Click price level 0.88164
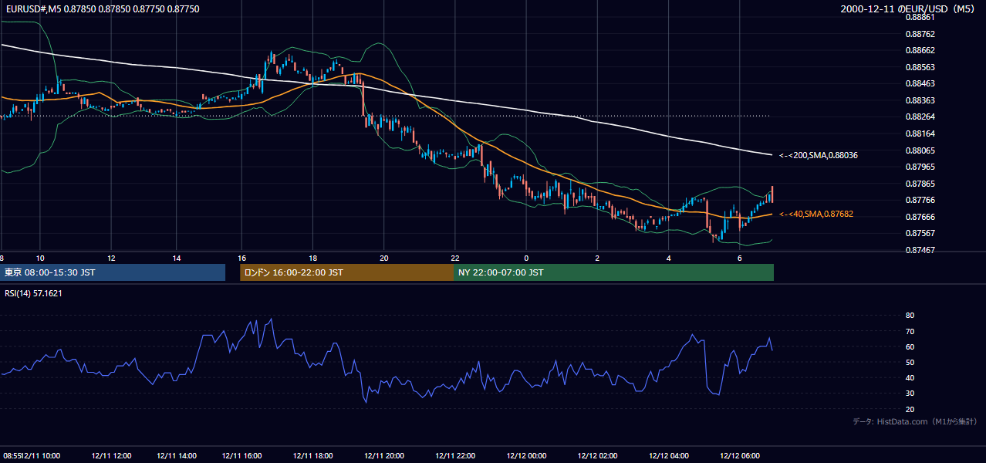 (x=920, y=133)
